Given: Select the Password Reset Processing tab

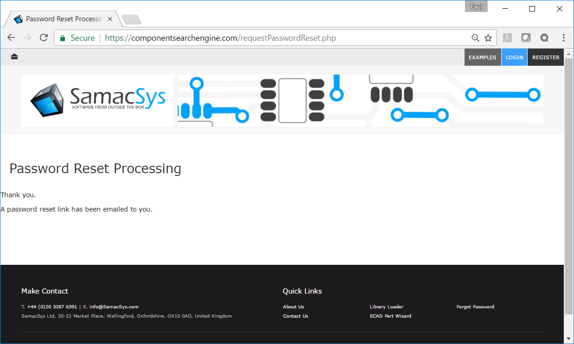Looking at the screenshot, I should pyautogui.click(x=60, y=19).
